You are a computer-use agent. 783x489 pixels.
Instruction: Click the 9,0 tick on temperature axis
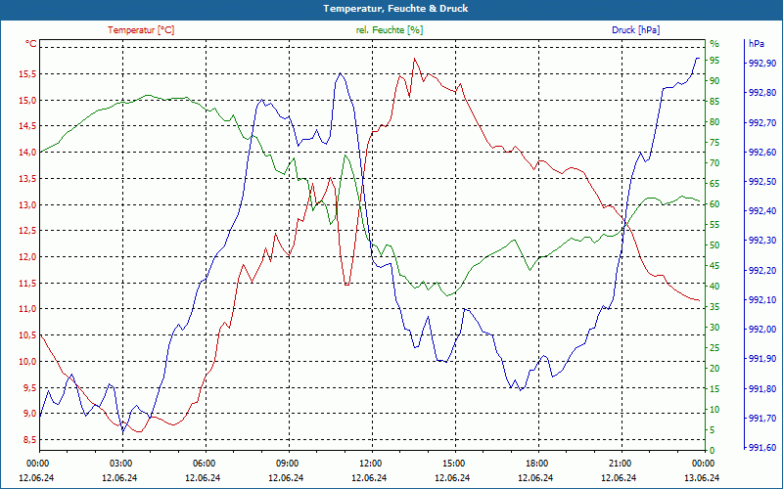(x=29, y=413)
